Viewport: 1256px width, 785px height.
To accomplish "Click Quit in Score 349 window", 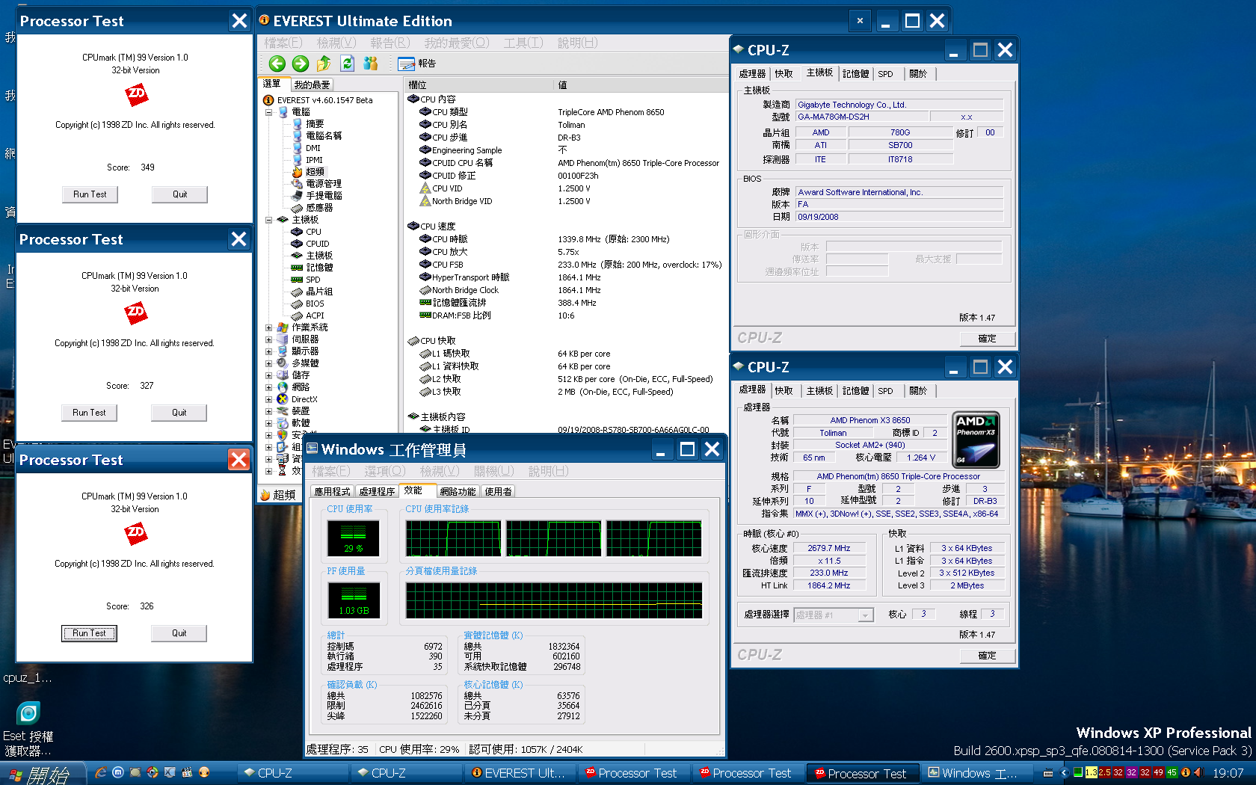I will tap(180, 194).
